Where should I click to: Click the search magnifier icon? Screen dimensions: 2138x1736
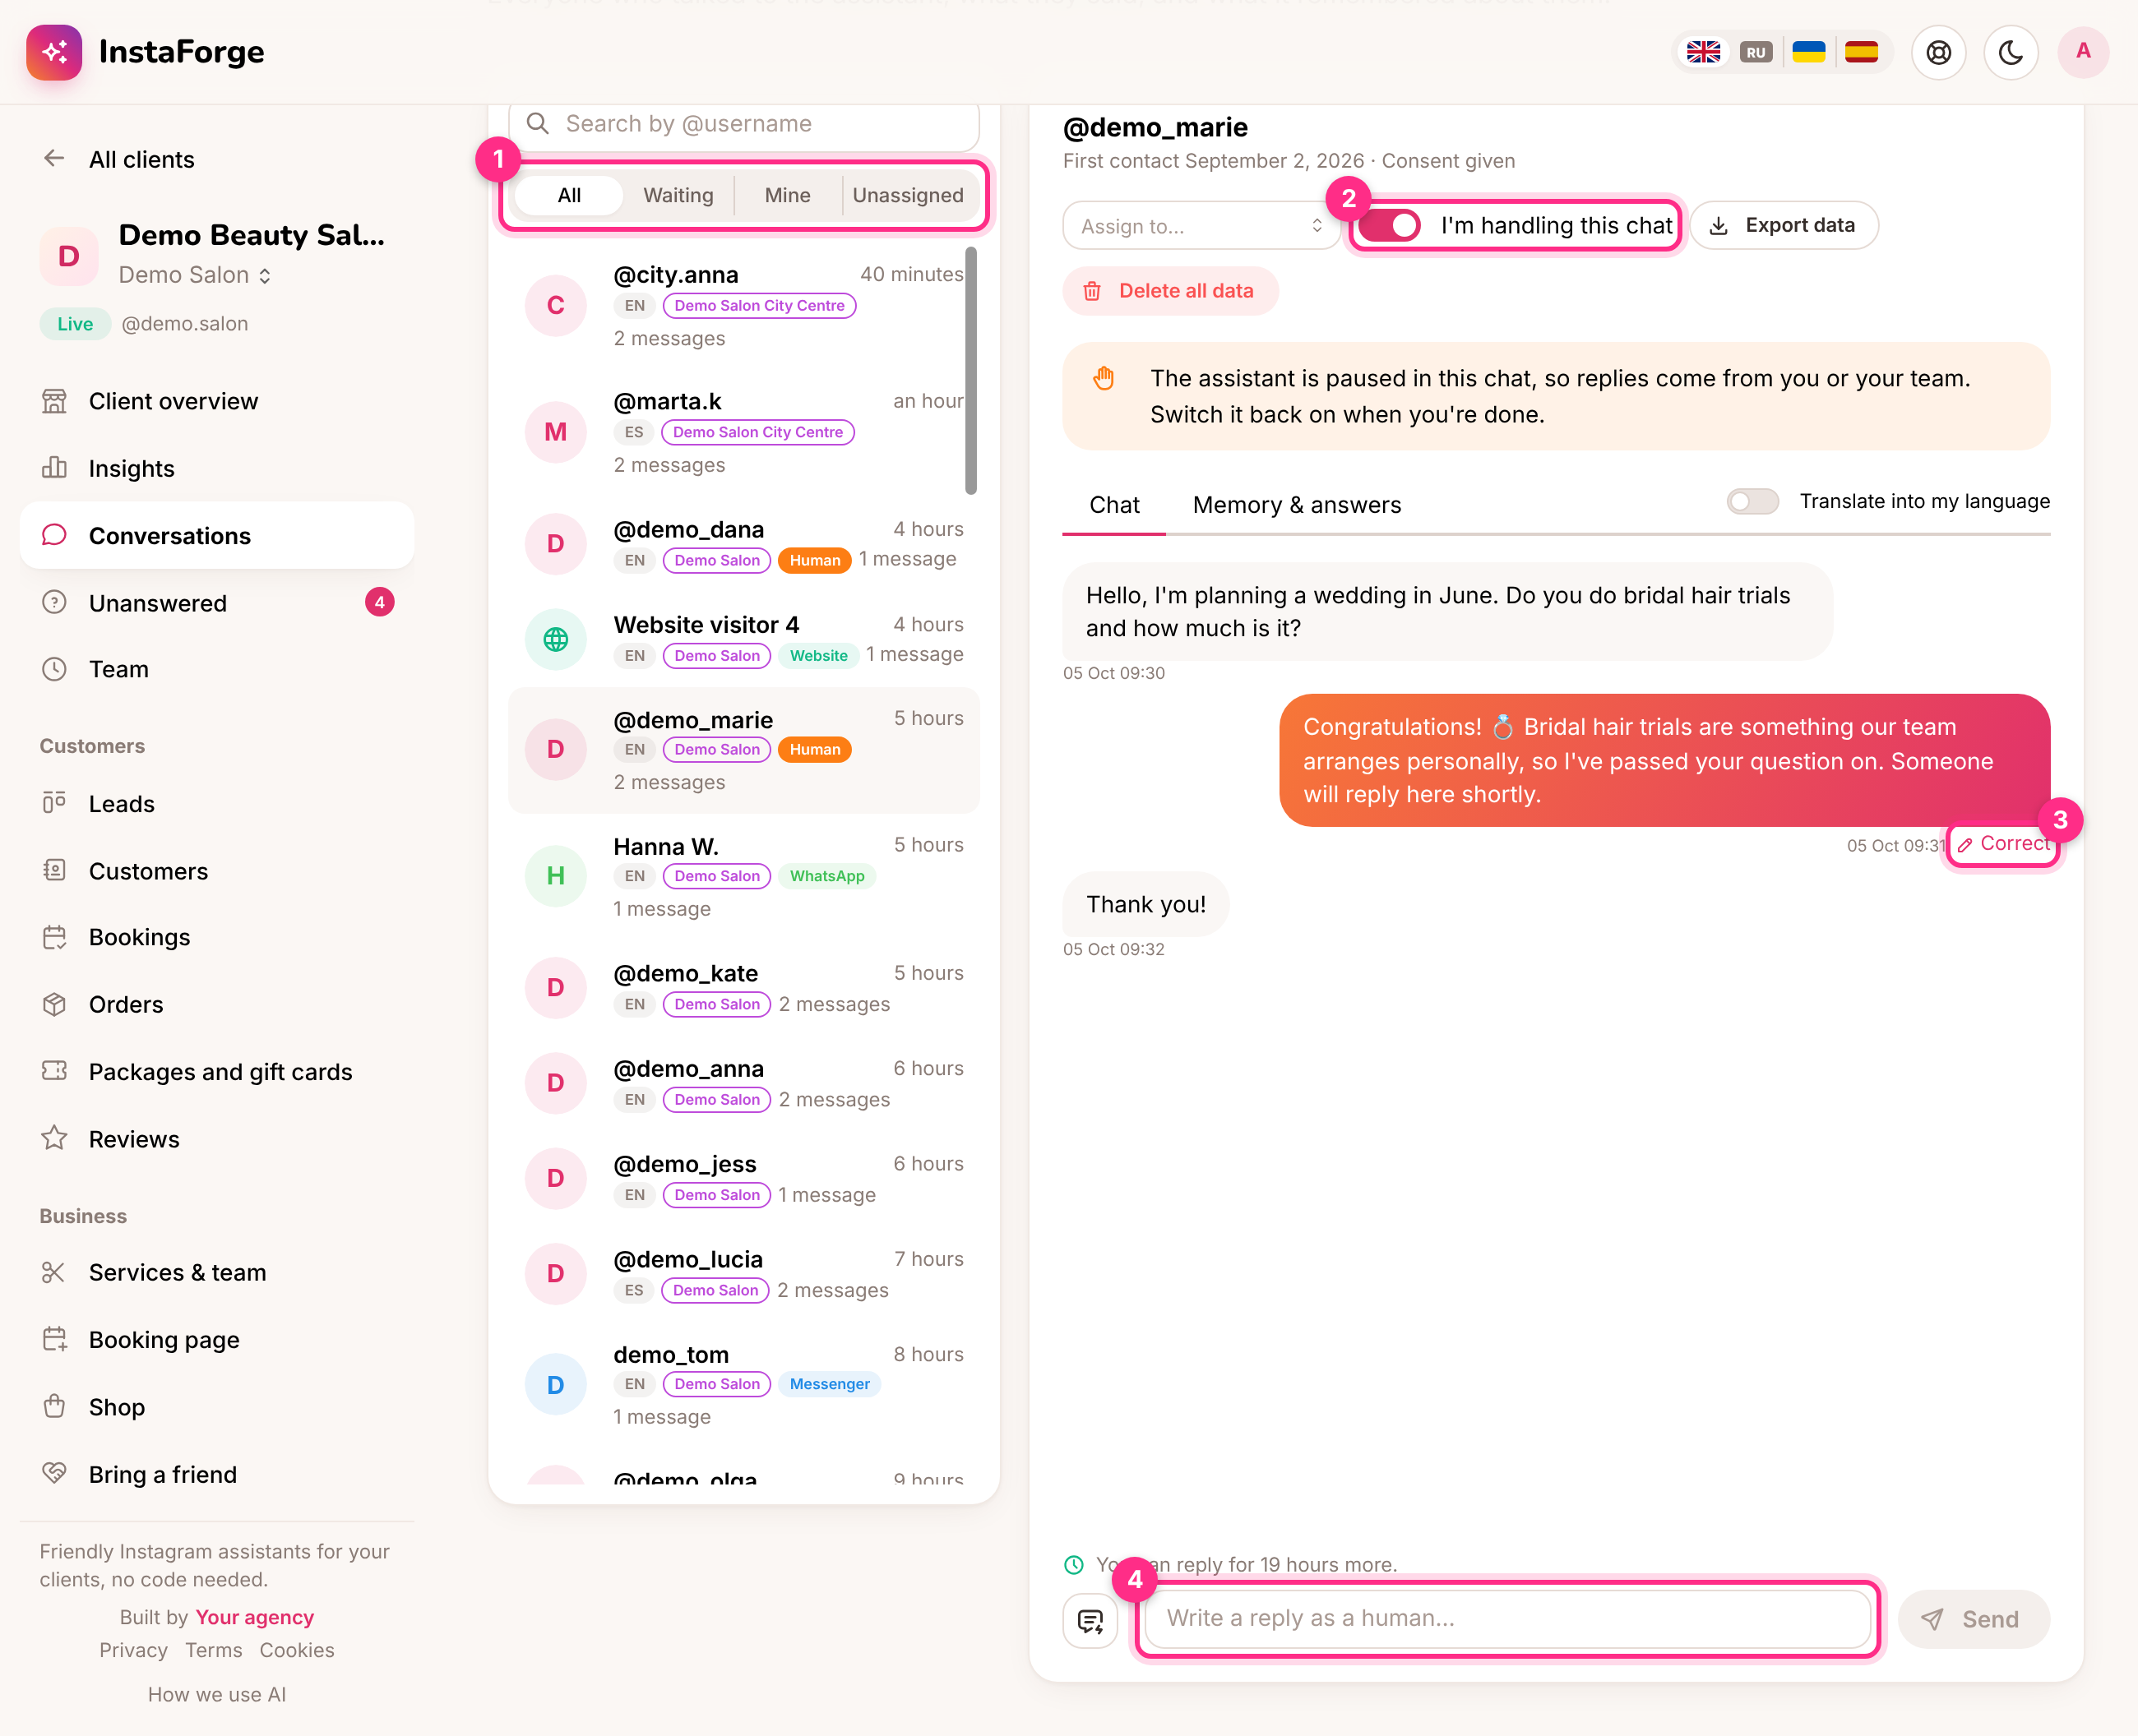click(x=539, y=124)
